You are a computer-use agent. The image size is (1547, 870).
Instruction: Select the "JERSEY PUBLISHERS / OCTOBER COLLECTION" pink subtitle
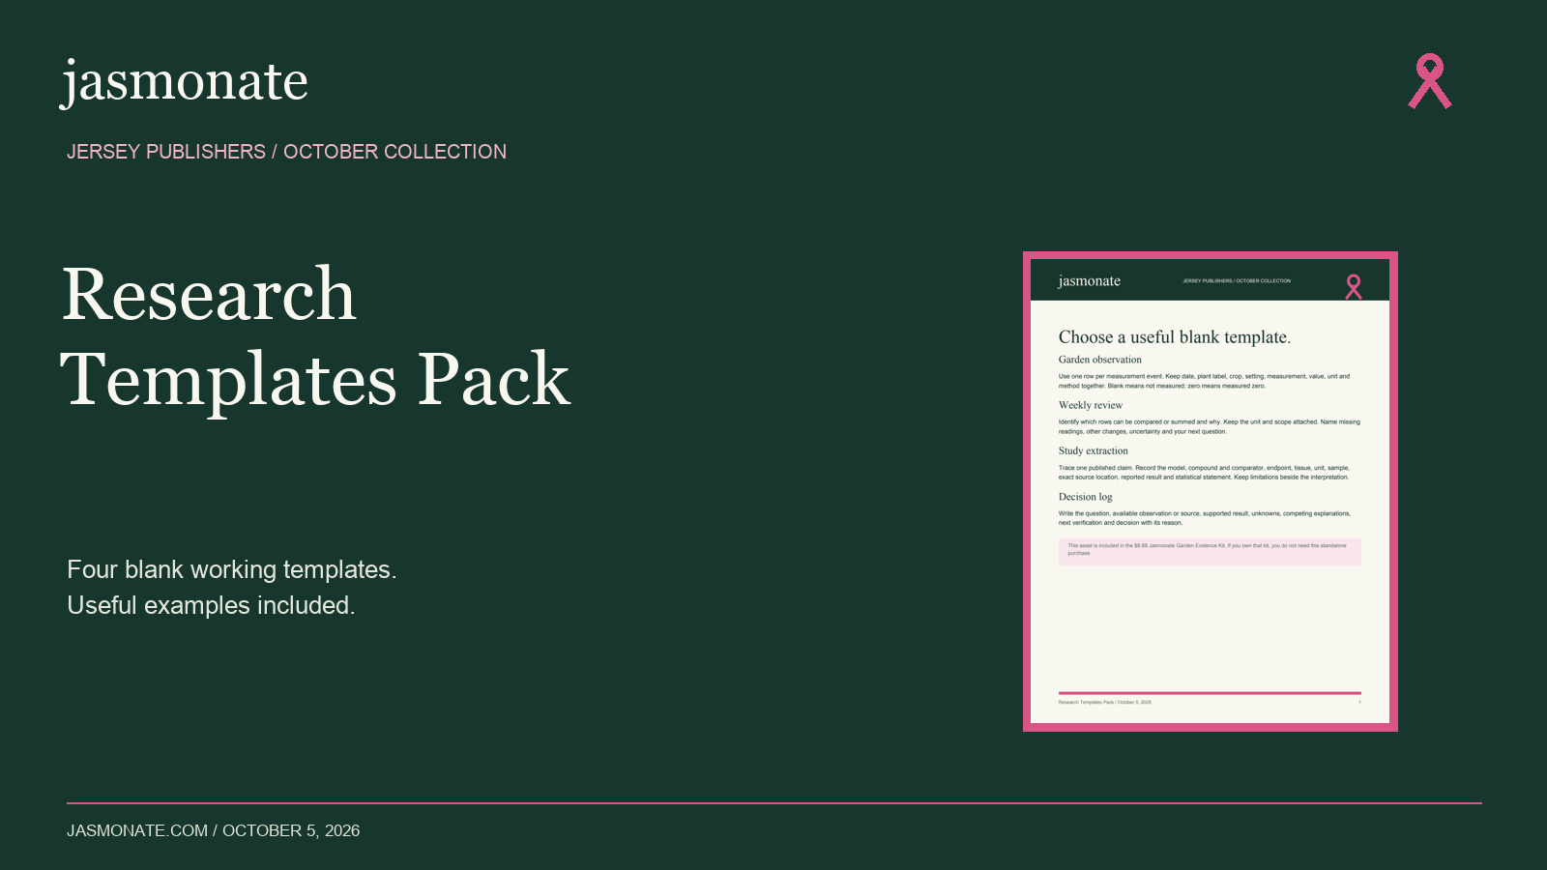(x=286, y=152)
